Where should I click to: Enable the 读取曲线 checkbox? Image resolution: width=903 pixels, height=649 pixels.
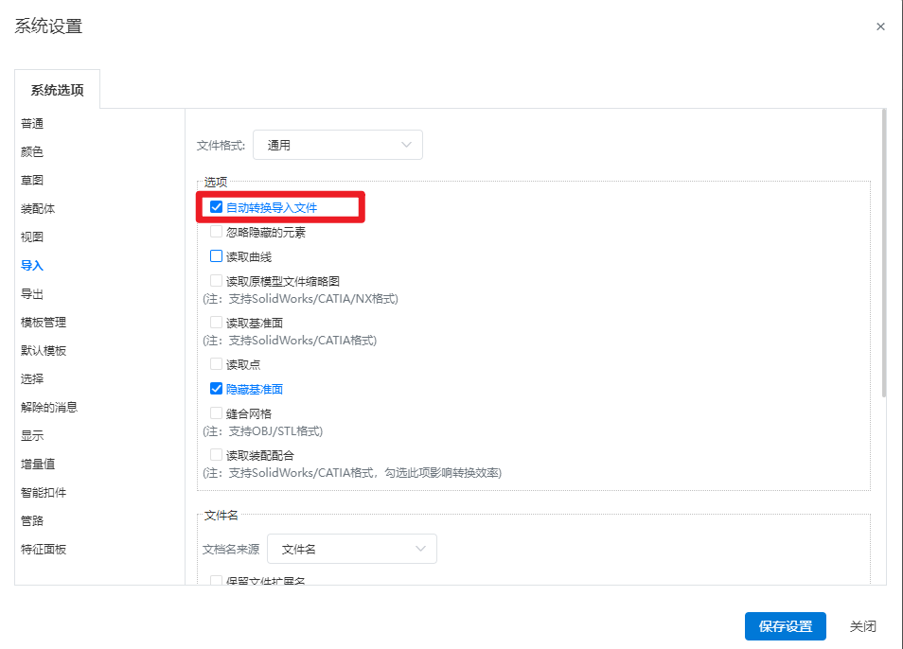[x=217, y=256]
